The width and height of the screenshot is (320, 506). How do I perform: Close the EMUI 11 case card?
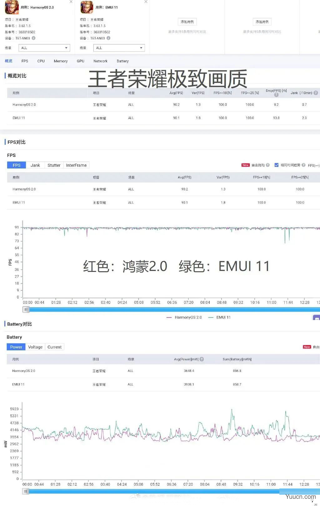pos(146,2)
